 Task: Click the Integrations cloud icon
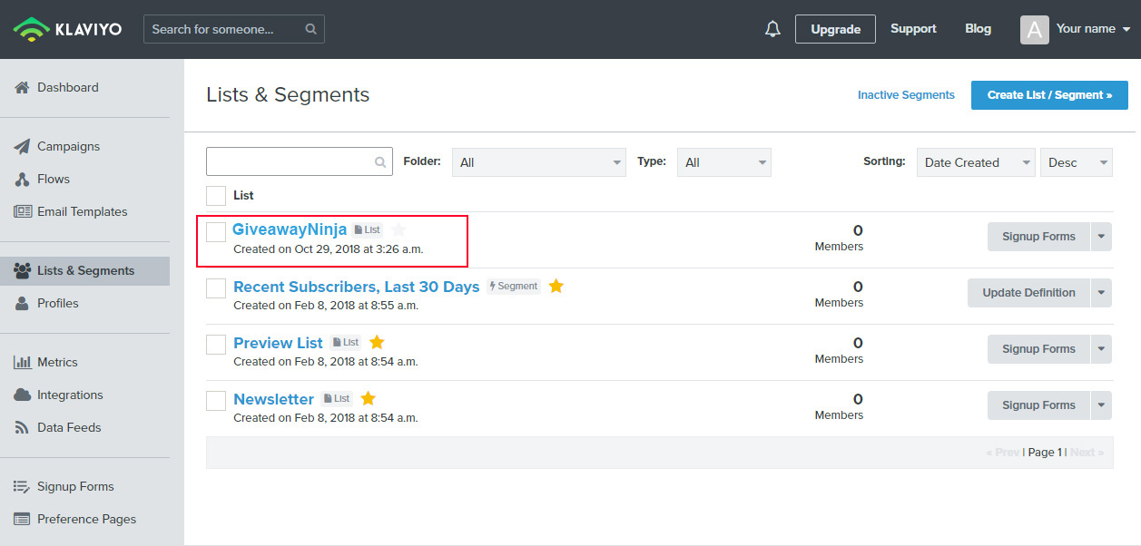point(23,395)
